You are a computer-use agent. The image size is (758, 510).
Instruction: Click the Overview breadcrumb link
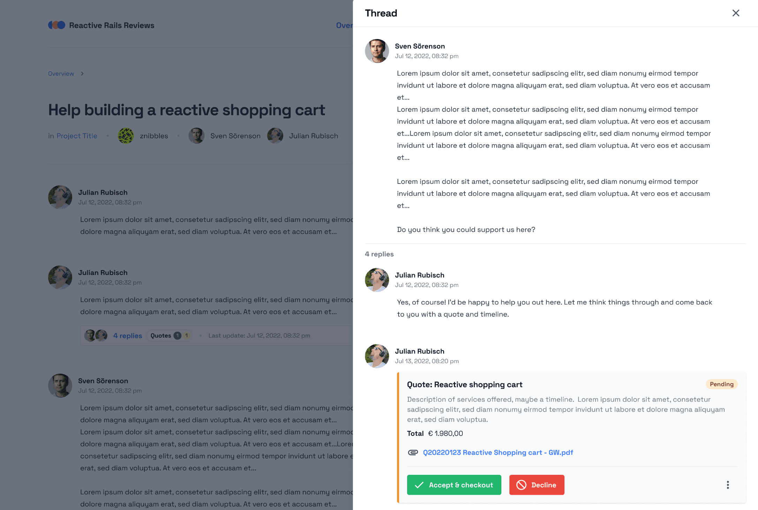tap(61, 74)
